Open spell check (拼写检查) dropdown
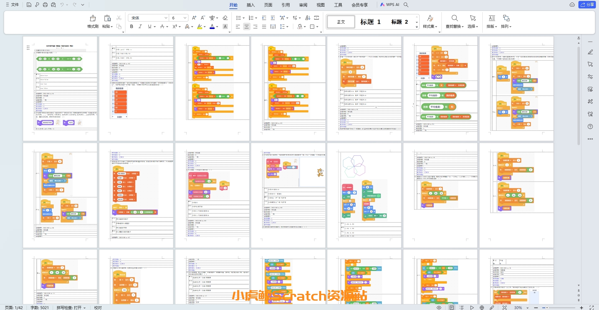This screenshot has height=310, width=599. pyautogui.click(x=71, y=308)
